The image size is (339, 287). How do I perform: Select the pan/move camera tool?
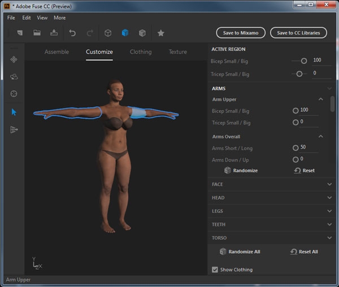(x=14, y=59)
